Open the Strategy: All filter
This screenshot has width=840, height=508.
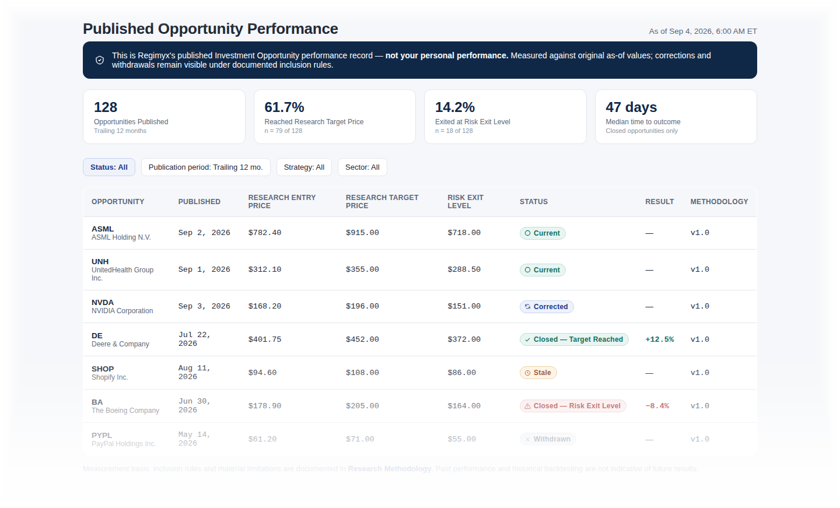click(x=304, y=167)
